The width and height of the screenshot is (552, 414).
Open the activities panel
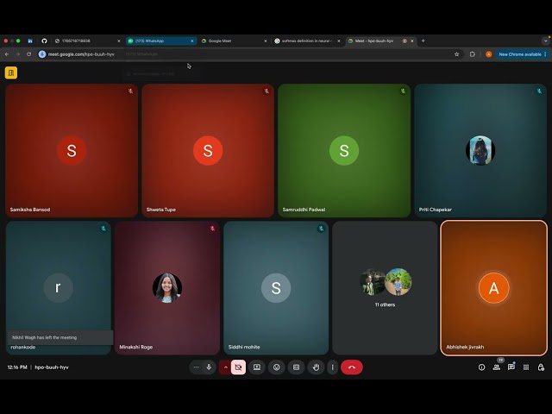[x=526, y=367]
